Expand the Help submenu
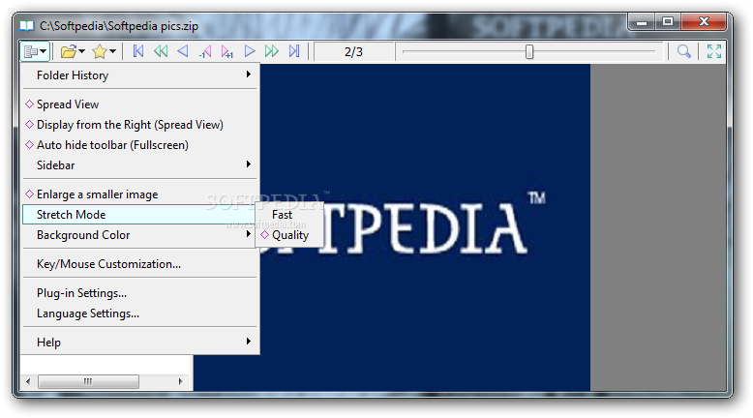Image resolution: width=753 pixels, height=418 pixels. 140,343
